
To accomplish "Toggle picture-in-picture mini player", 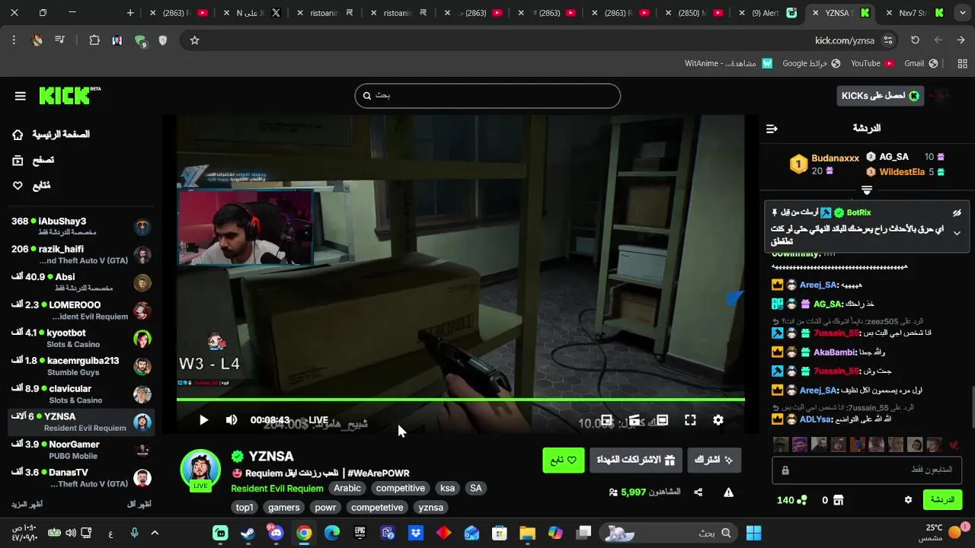I will tap(607, 420).
